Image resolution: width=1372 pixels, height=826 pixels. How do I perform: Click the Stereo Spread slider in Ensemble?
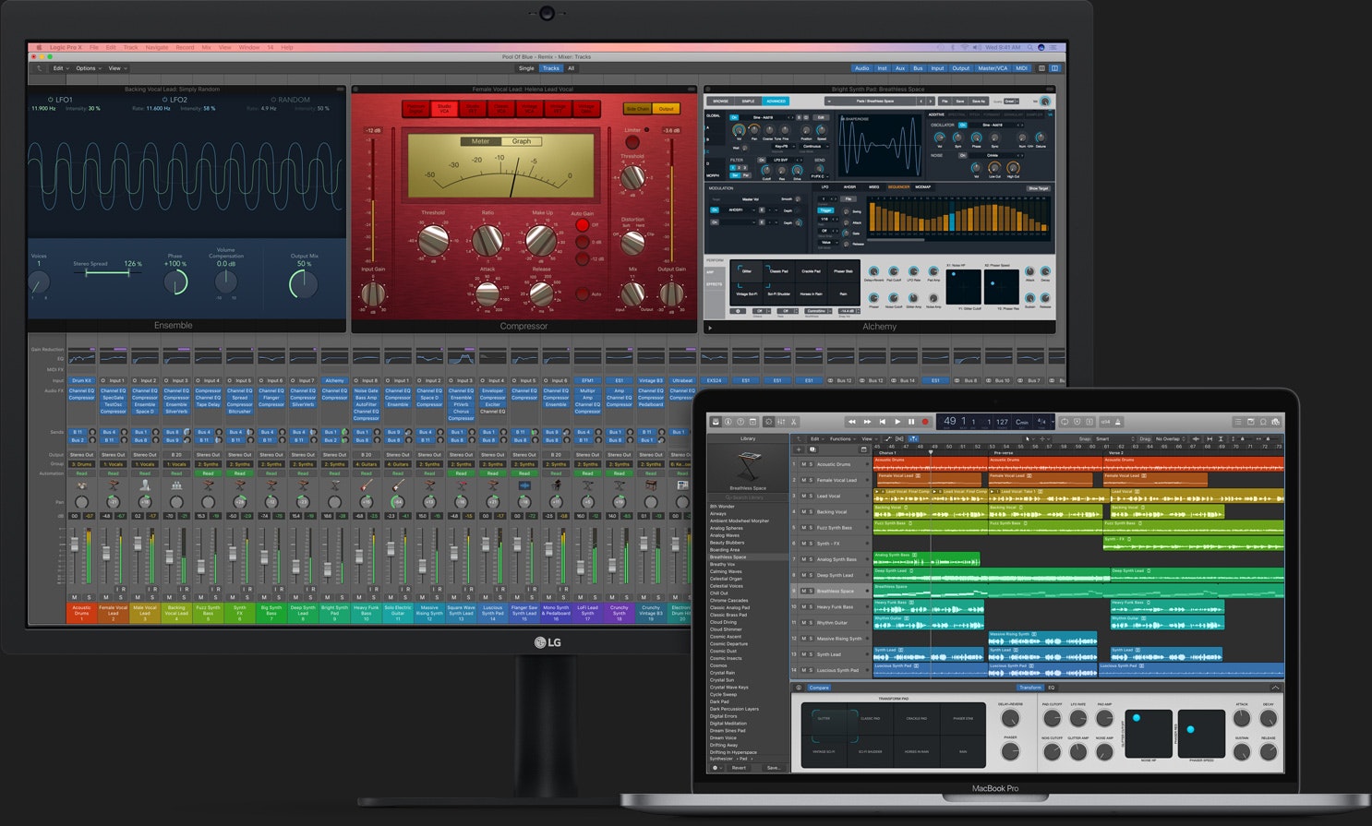click(107, 272)
